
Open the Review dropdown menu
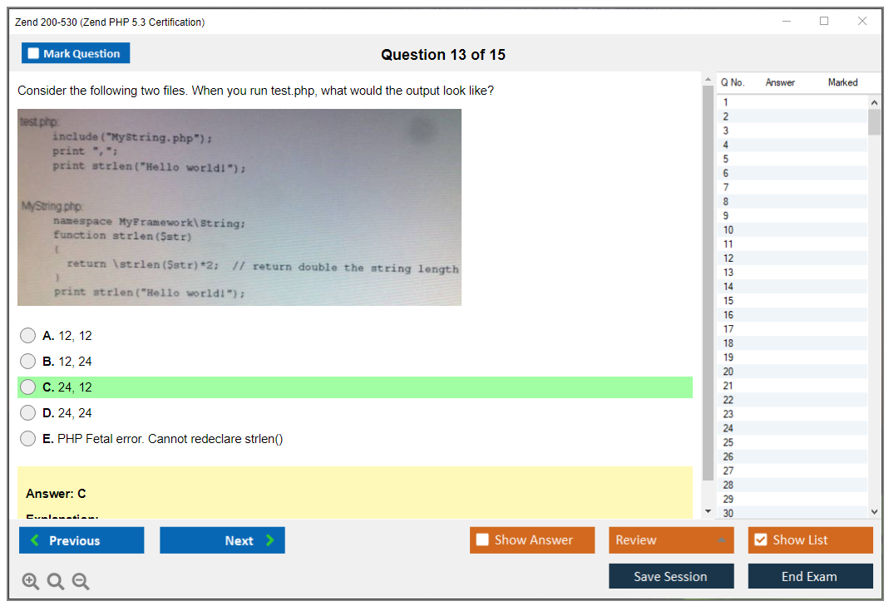click(x=671, y=540)
